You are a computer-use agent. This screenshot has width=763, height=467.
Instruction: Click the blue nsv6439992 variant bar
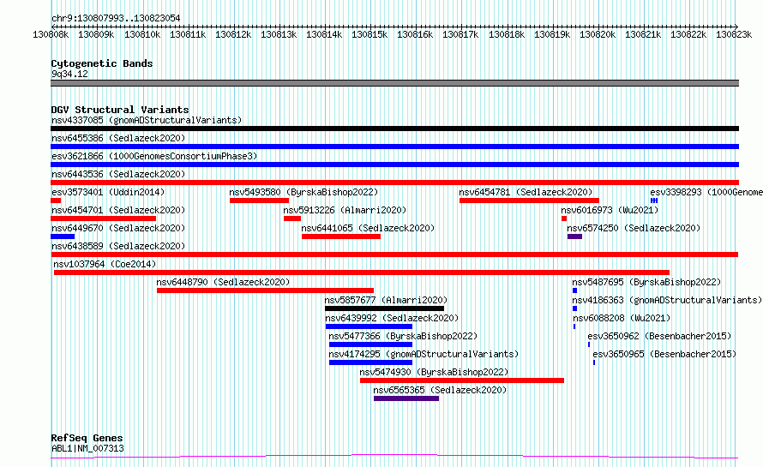click(x=369, y=326)
